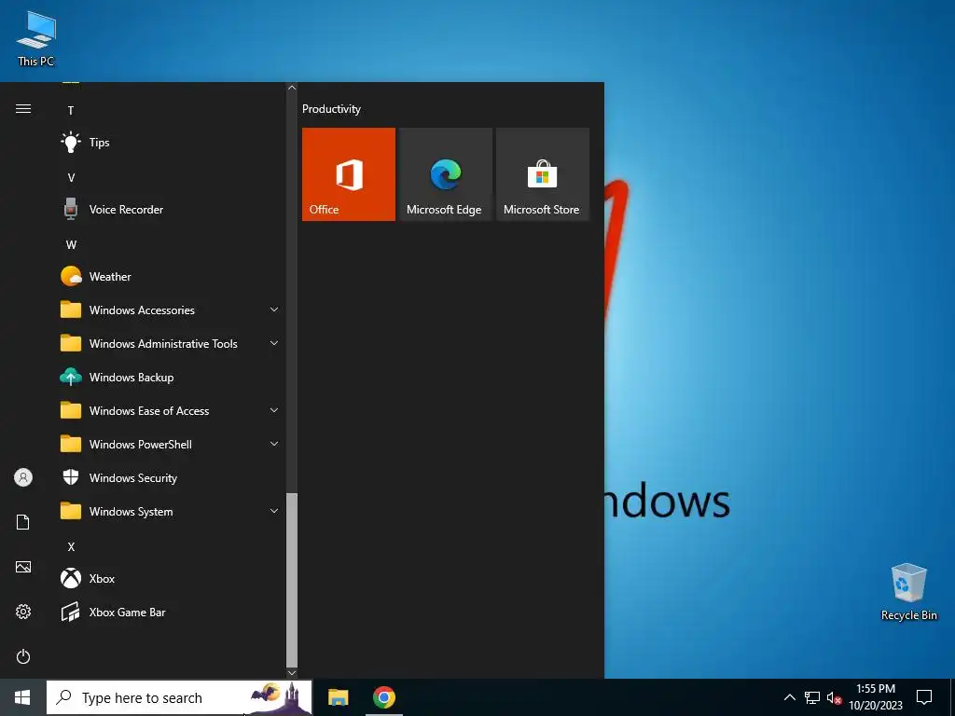
Task: Click the muted volume icon in tray
Action: 834,697
